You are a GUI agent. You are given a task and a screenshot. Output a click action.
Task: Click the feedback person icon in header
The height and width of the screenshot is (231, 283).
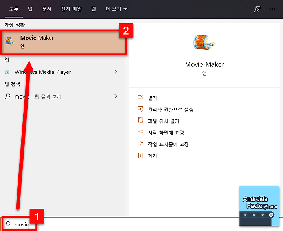tap(257, 9)
